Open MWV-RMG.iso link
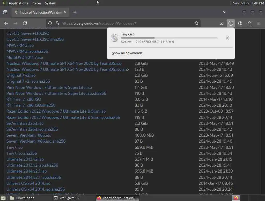265x201 pixels. (20, 45)
